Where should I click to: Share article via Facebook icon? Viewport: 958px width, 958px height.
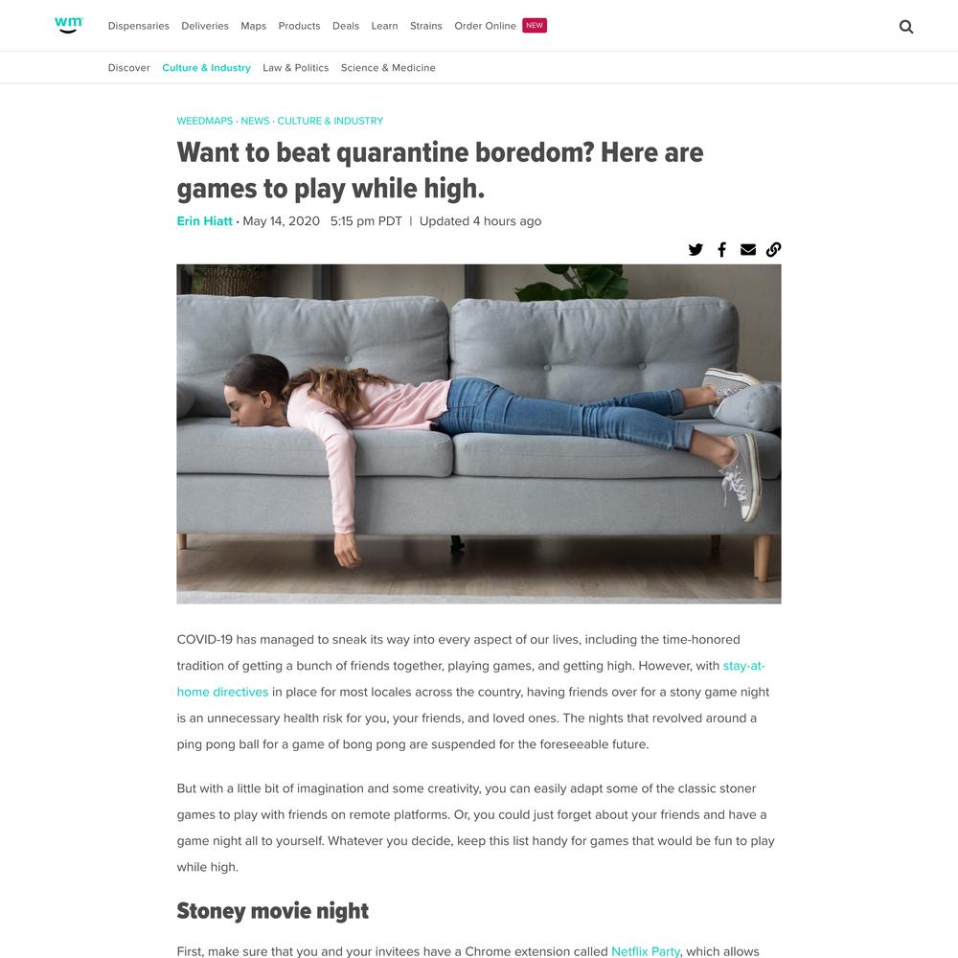721,249
